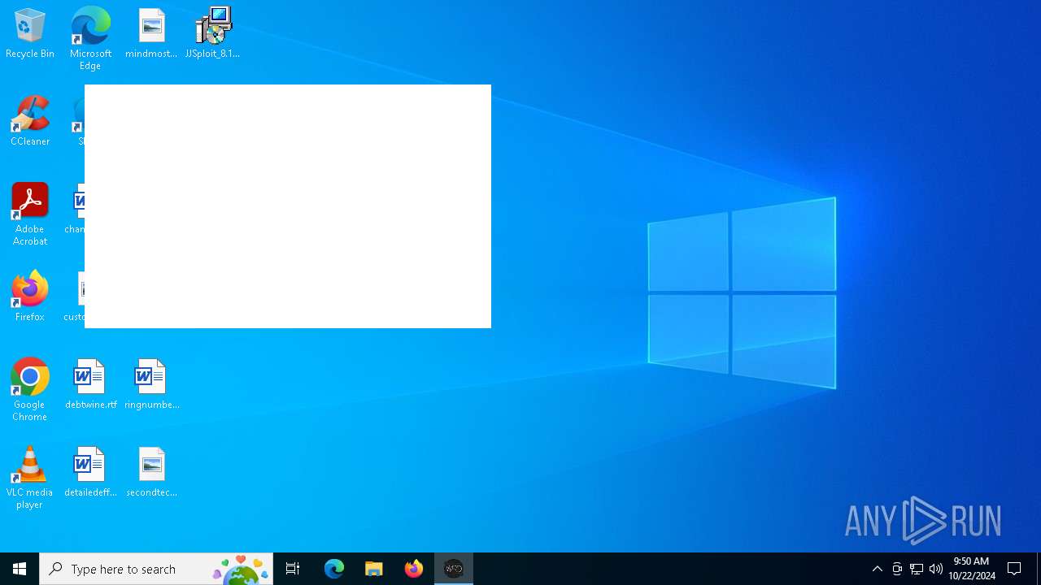
Task: Select the debtwine.rtf document icon
Action: (90, 385)
